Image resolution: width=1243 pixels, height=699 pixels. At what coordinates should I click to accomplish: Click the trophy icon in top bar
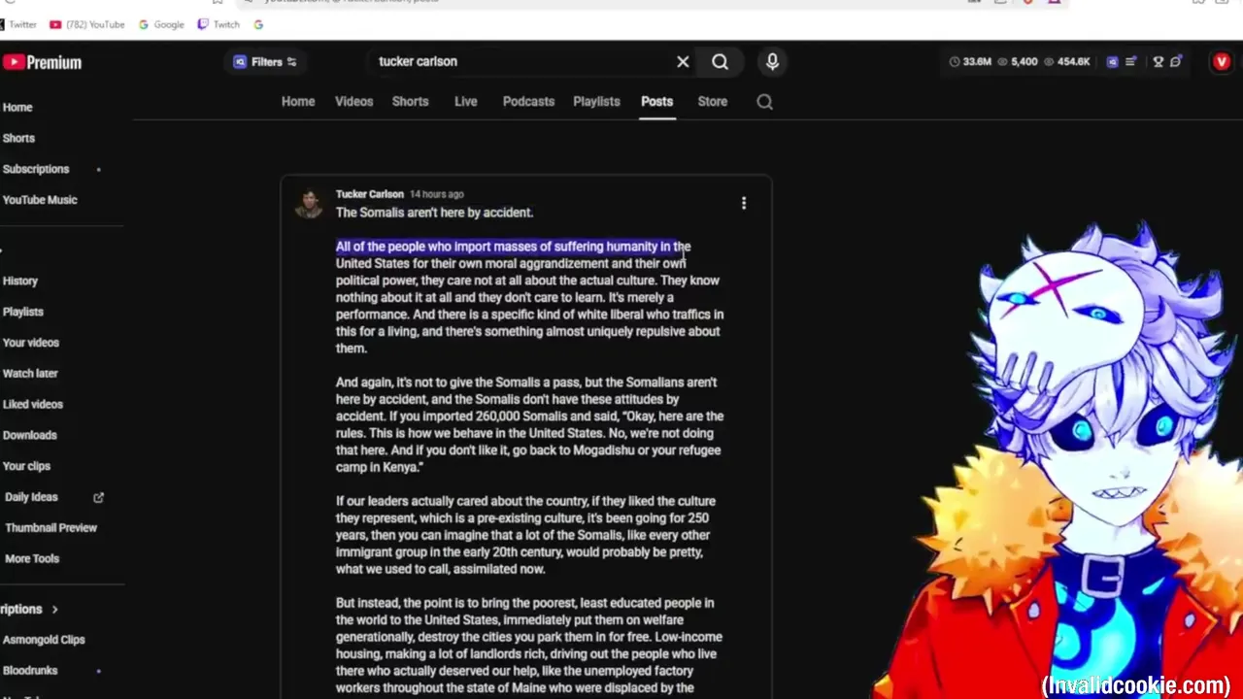[x=1158, y=62]
